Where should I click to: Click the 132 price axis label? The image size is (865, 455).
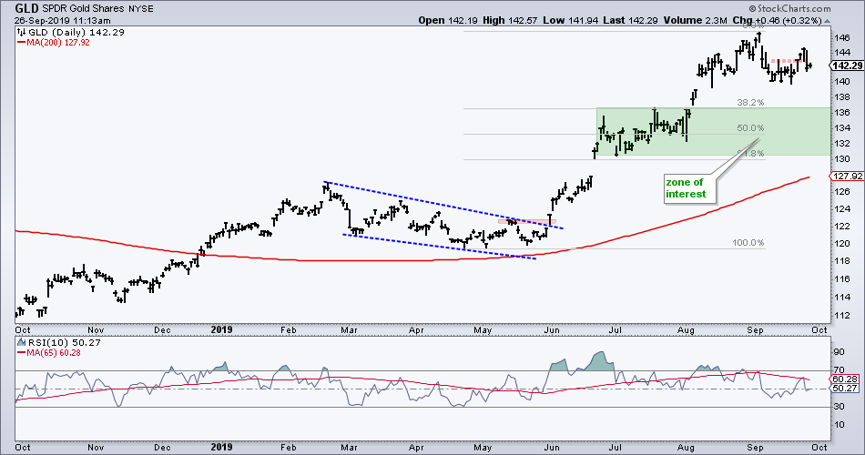pos(842,144)
